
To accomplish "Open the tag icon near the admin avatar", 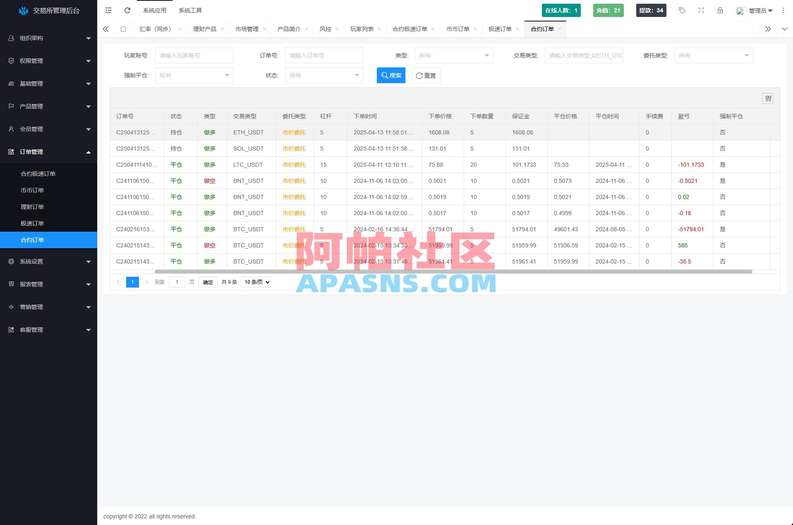I will (x=681, y=10).
